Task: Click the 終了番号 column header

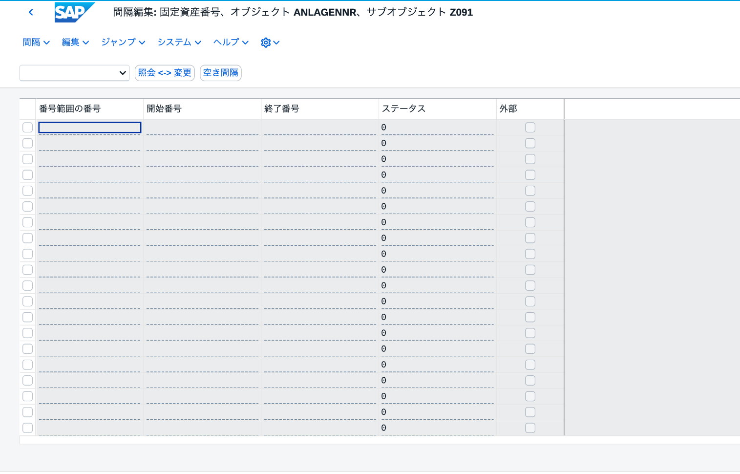Action: pos(320,109)
